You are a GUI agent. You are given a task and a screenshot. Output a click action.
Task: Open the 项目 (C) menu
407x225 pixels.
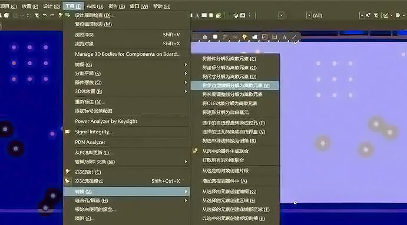(x=9, y=6)
